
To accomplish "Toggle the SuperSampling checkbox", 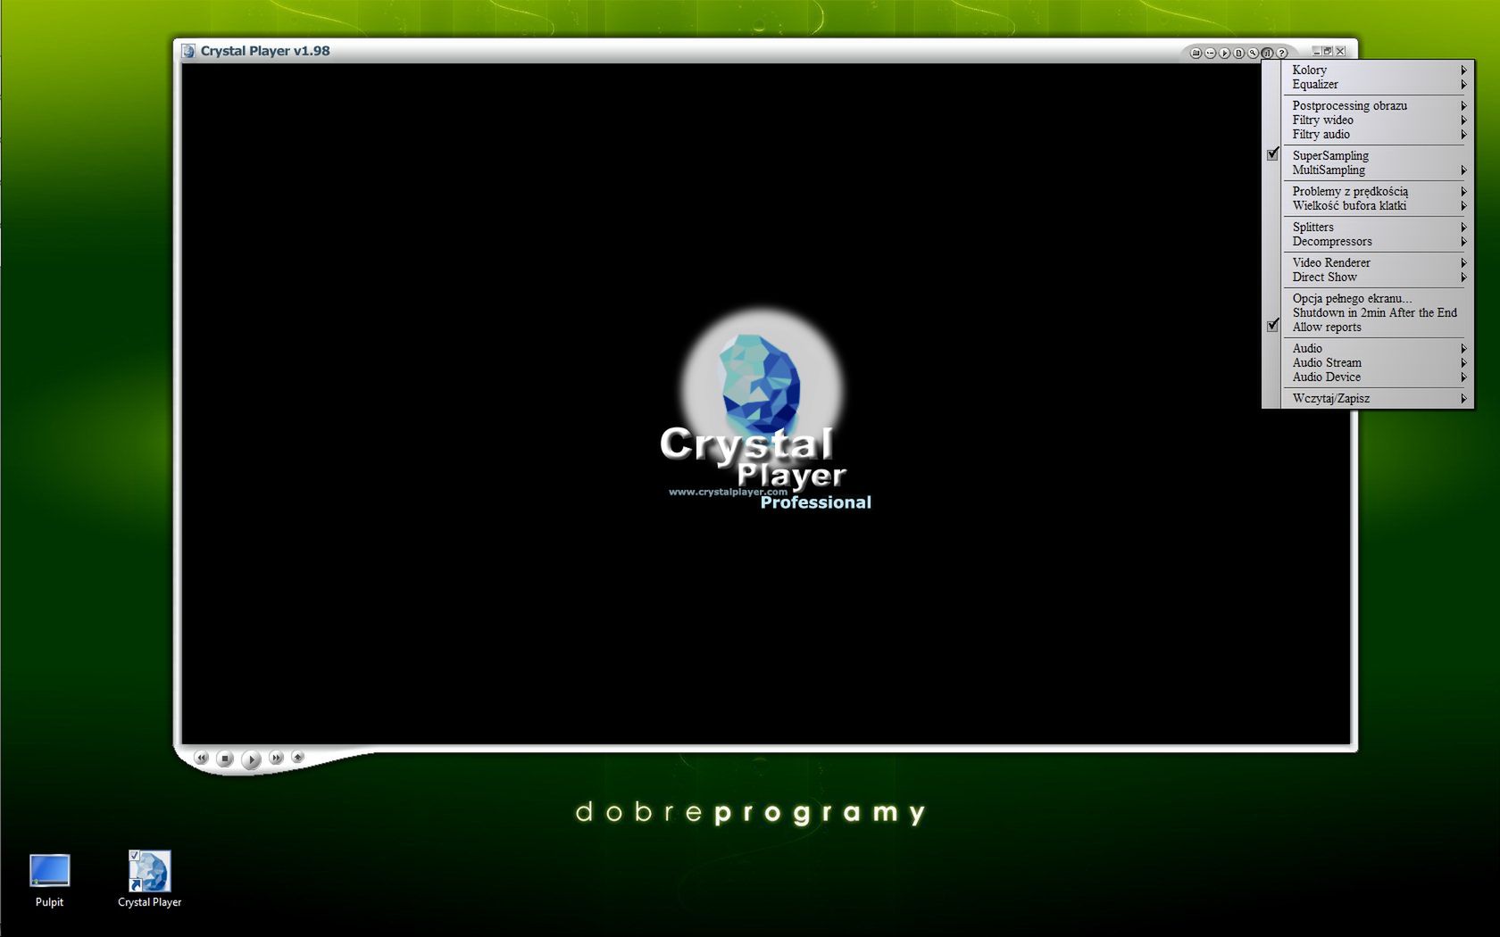I will (x=1273, y=154).
